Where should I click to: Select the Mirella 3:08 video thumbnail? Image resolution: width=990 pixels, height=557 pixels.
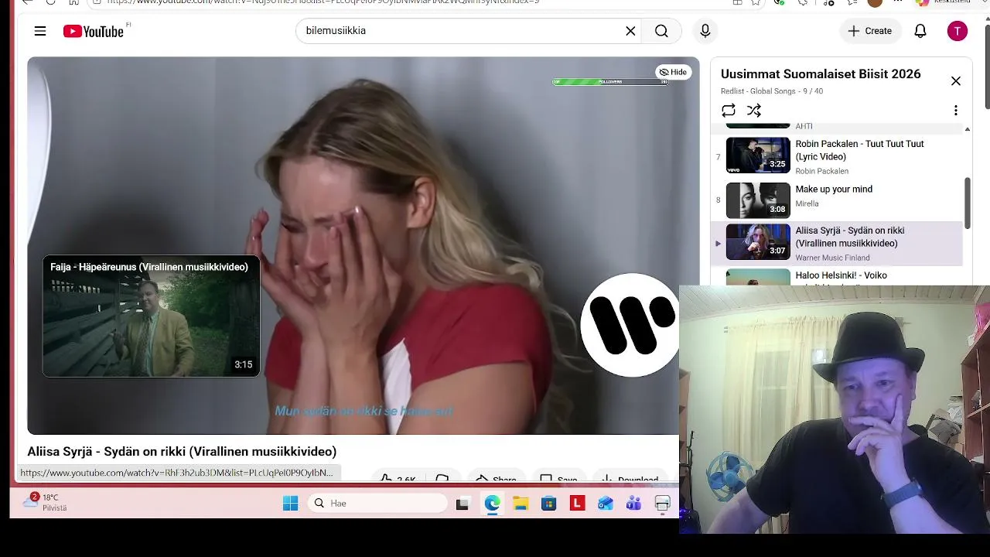click(758, 200)
